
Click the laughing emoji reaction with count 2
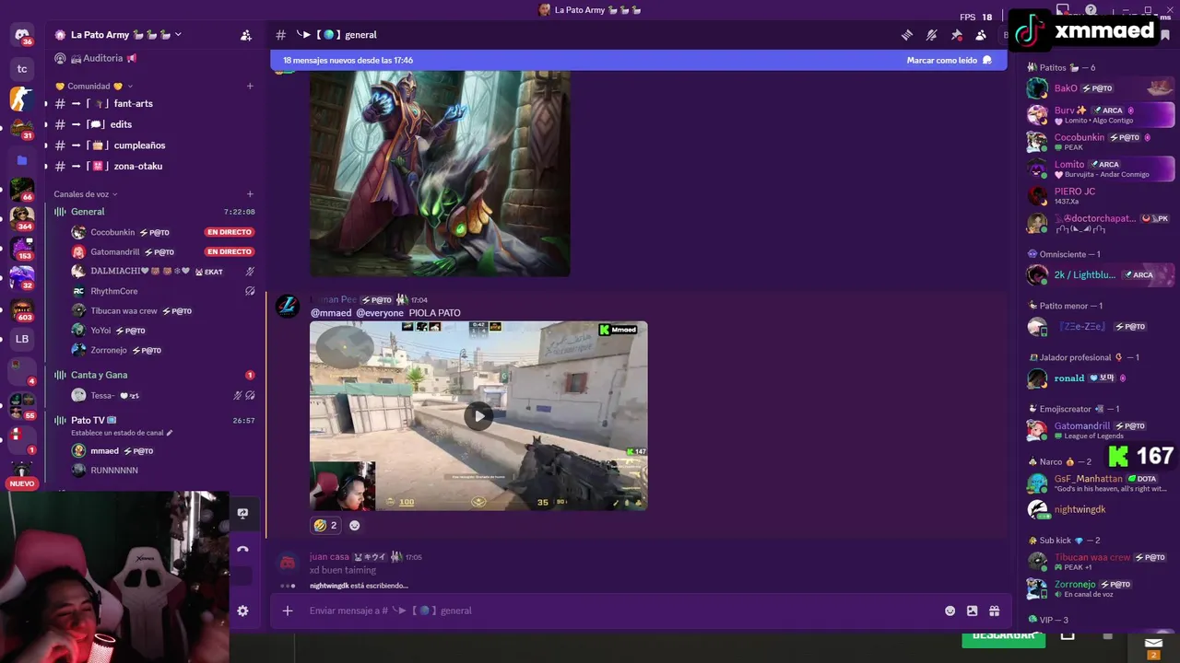point(324,525)
